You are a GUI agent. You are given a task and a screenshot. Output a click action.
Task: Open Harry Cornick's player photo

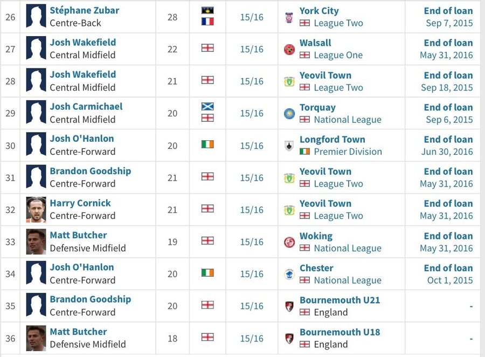[36, 210]
